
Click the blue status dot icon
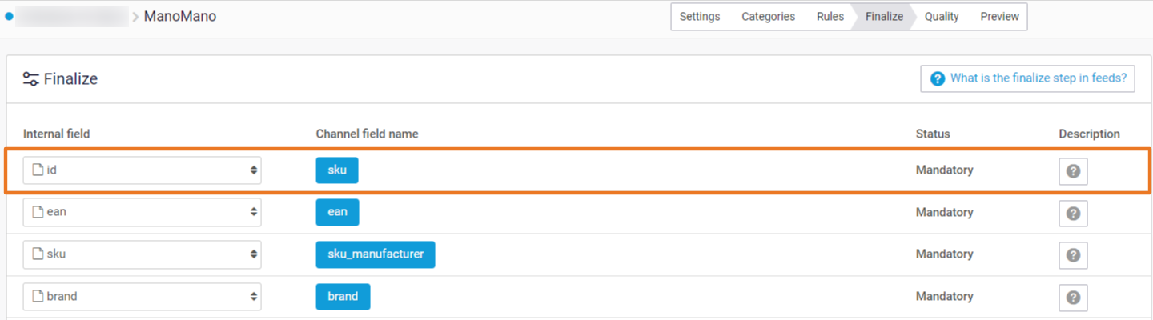tap(9, 16)
